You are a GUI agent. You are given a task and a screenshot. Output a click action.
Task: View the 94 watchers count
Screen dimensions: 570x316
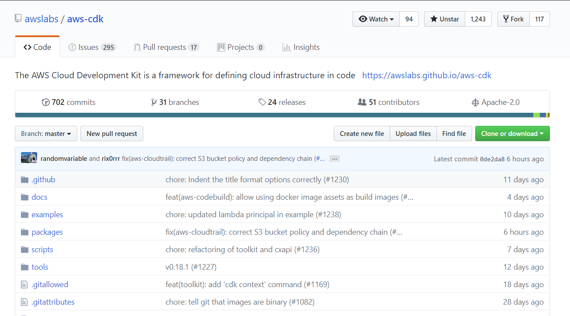pyautogui.click(x=409, y=19)
